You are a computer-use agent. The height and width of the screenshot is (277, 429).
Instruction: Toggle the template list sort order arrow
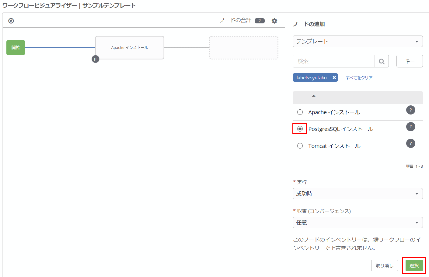[x=313, y=96]
